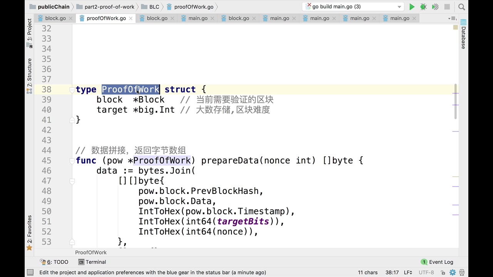Select the proofOfWork.go editor tab
This screenshot has width=493, height=277.
(106, 18)
